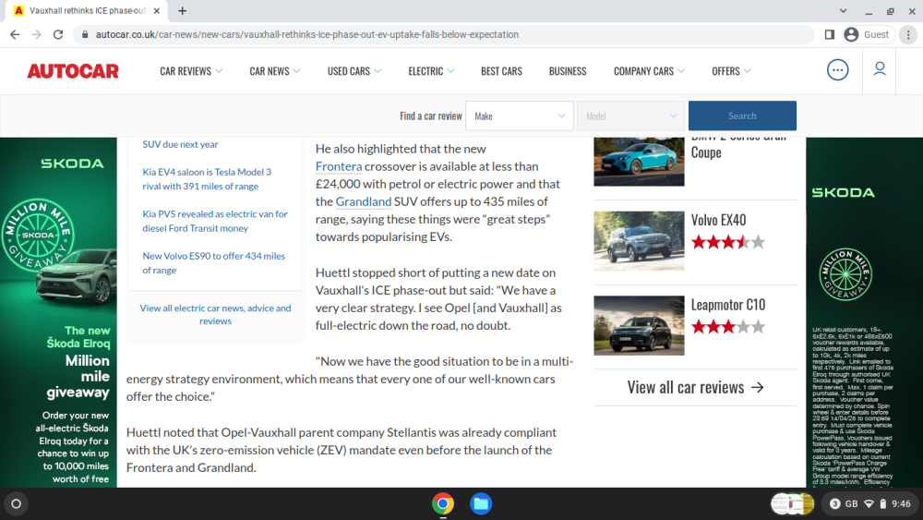The height and width of the screenshot is (520, 923).
Task: Expand the Electric menu
Action: point(431,71)
